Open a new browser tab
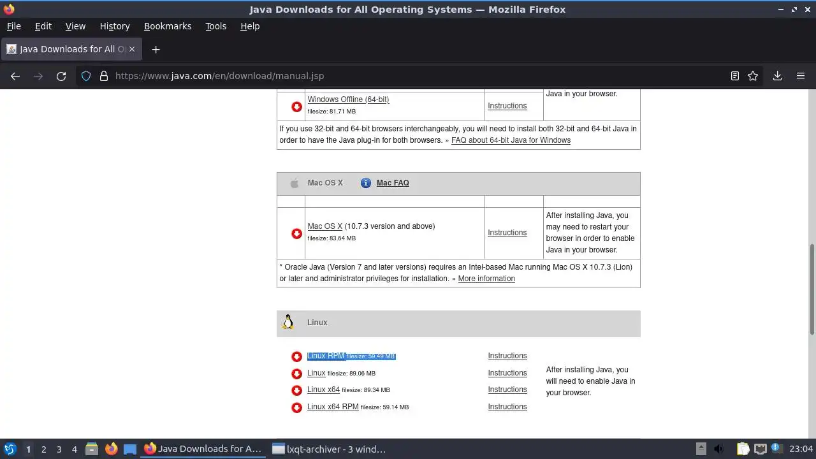 coord(156,49)
